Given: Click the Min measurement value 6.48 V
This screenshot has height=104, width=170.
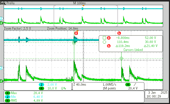Looking at the screenshot, I should (x=38, y=97).
